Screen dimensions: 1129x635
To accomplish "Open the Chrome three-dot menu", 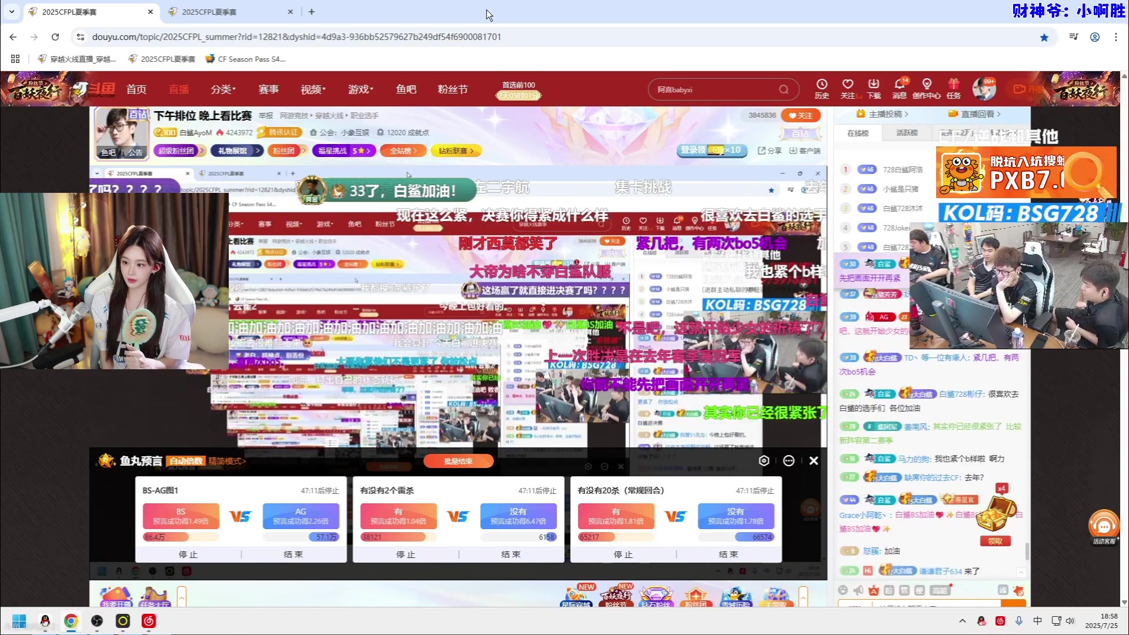I will (x=1116, y=37).
